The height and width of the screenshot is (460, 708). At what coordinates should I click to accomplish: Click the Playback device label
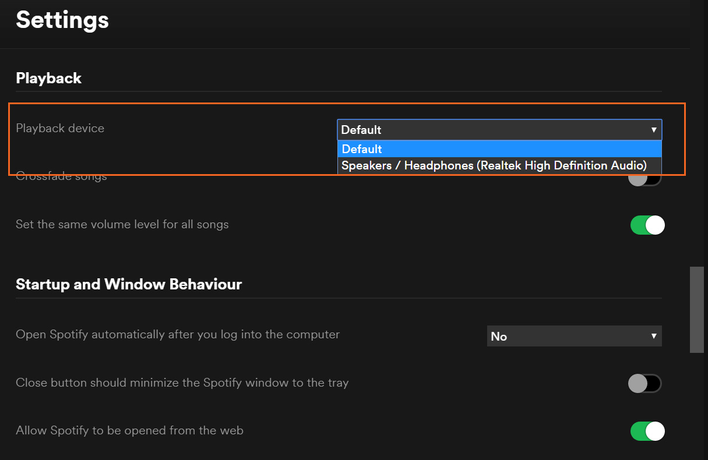click(60, 128)
